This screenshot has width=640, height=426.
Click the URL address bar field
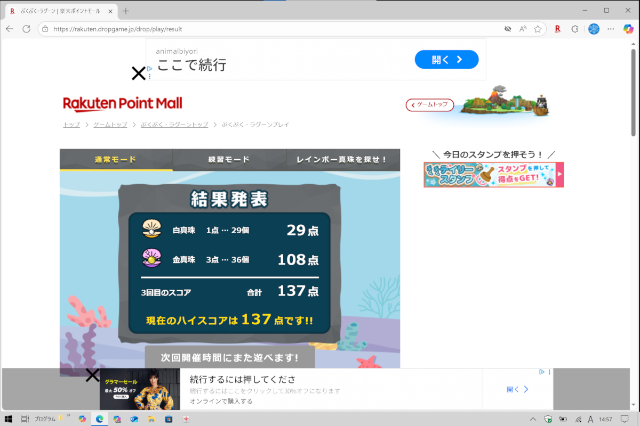(x=267, y=29)
